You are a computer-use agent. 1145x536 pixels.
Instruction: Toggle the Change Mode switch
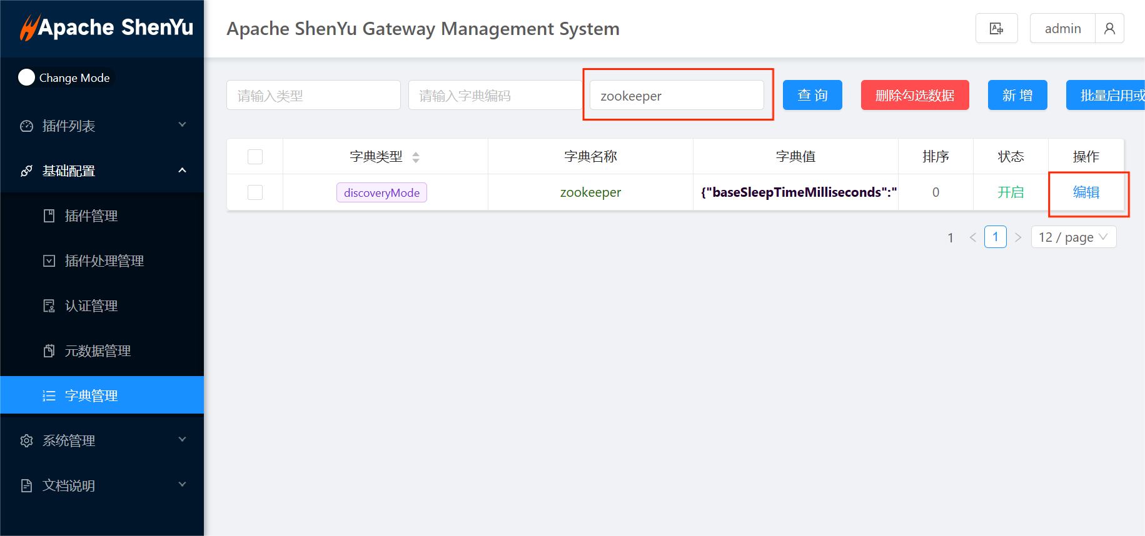tap(27, 77)
